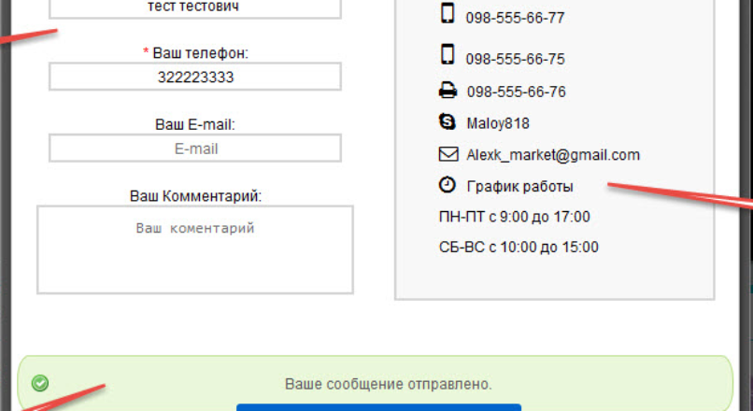This screenshot has width=753, height=411.
Task: Click the СБ-ВС с 10:00 до 15:00 line
Action: click(x=519, y=248)
